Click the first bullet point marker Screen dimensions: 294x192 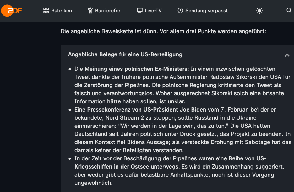(x=70, y=69)
